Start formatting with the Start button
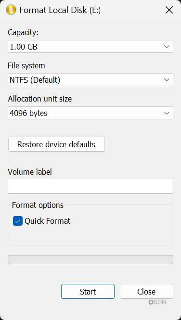Screen dimensions: 181x320 (x=88, y=292)
